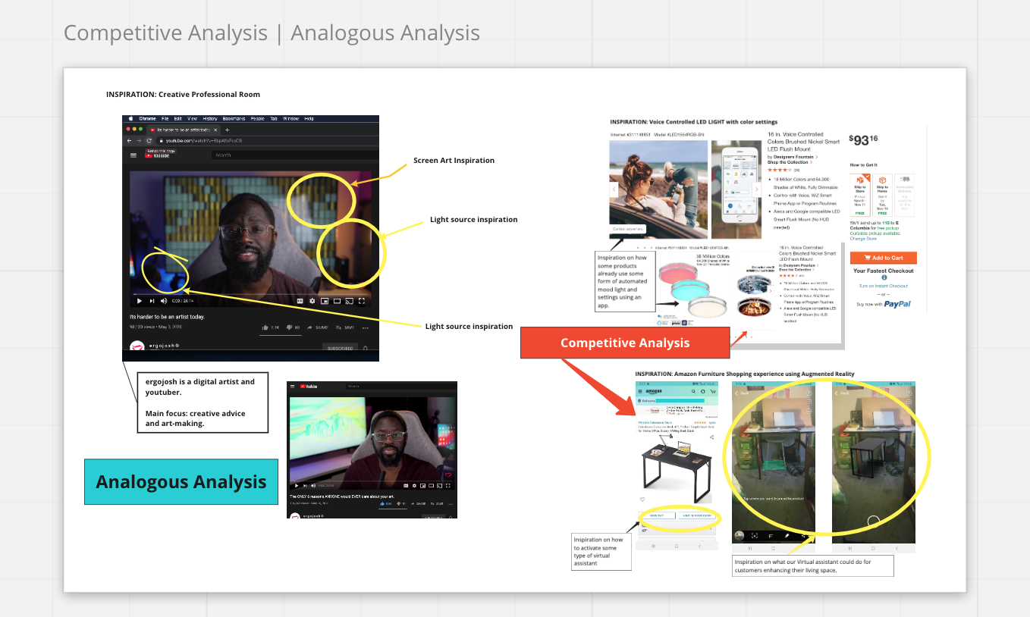Click the Change Store link
The width and height of the screenshot is (1030, 617).
863,239
